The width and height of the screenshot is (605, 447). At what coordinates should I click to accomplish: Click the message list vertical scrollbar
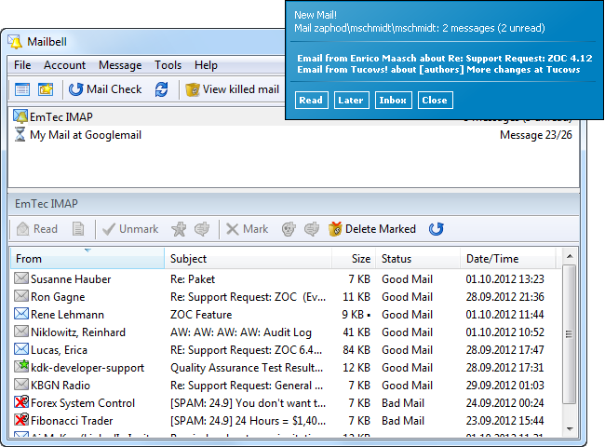tap(569, 354)
